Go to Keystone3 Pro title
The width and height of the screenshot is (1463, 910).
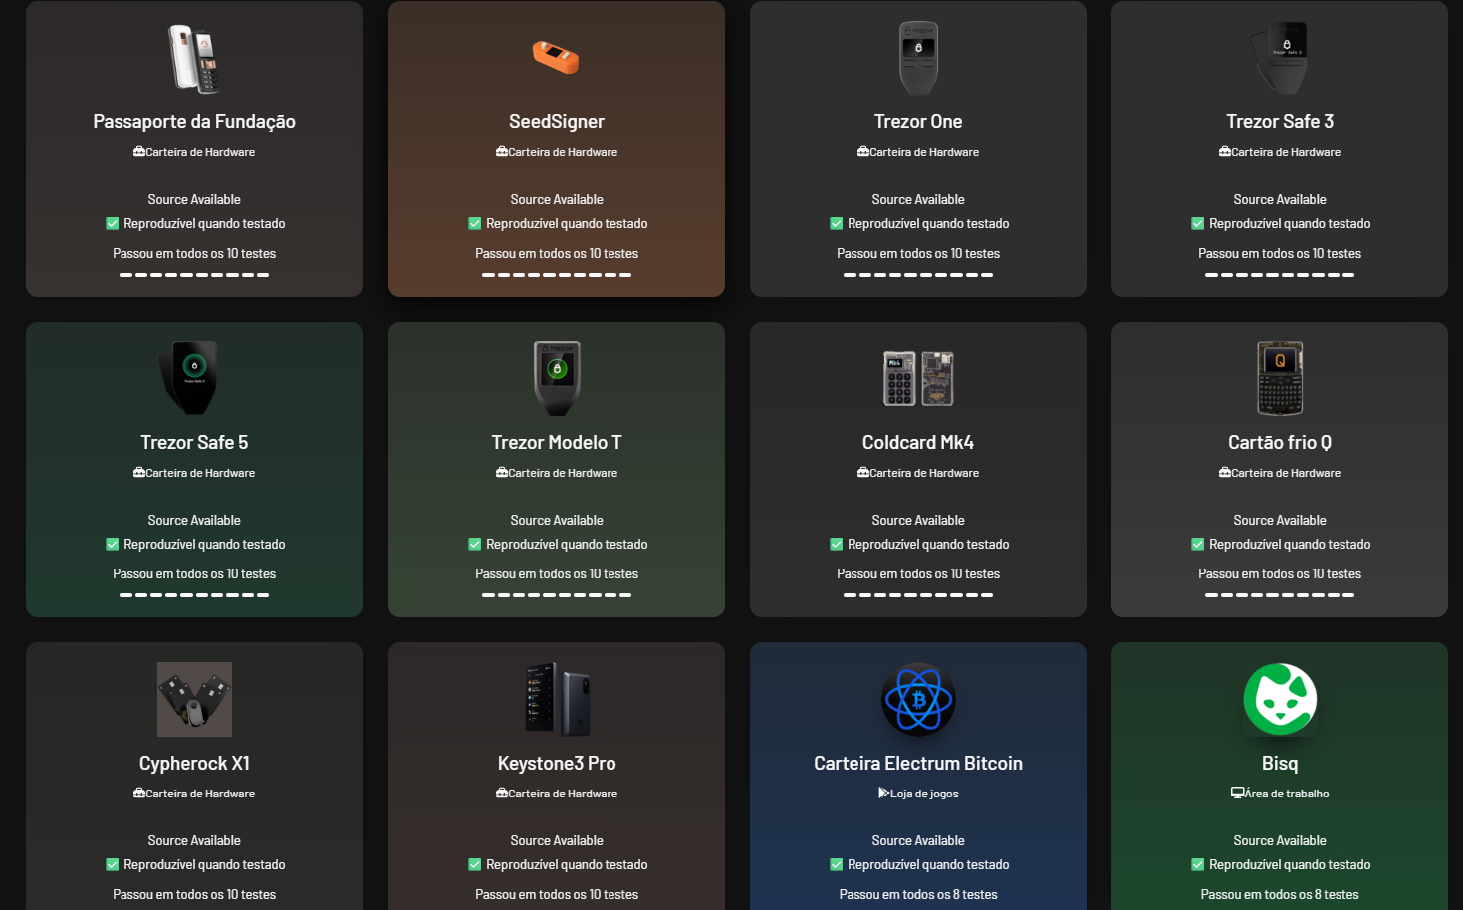557,764
